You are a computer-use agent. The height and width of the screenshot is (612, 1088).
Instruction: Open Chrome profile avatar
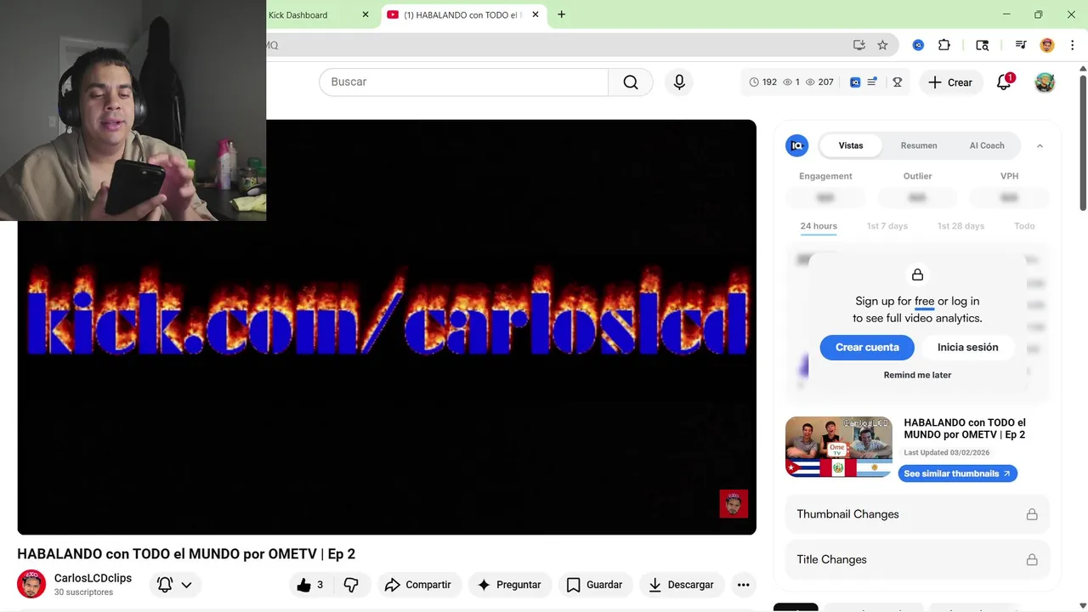point(1047,45)
